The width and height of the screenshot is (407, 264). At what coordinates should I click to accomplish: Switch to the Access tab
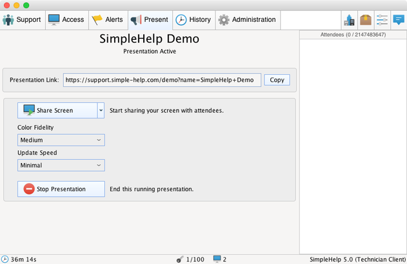67,20
